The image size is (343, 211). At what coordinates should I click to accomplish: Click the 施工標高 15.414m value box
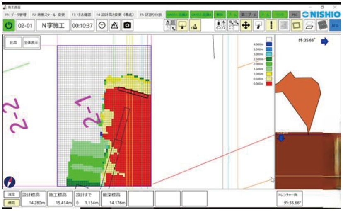point(60,199)
